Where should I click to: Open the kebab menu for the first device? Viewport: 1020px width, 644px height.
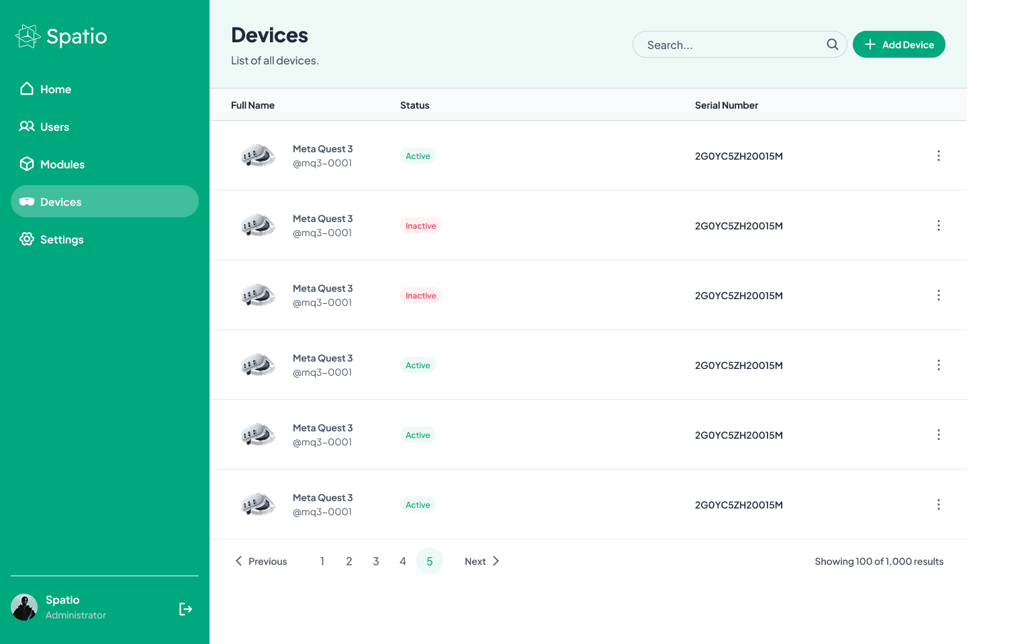938,155
